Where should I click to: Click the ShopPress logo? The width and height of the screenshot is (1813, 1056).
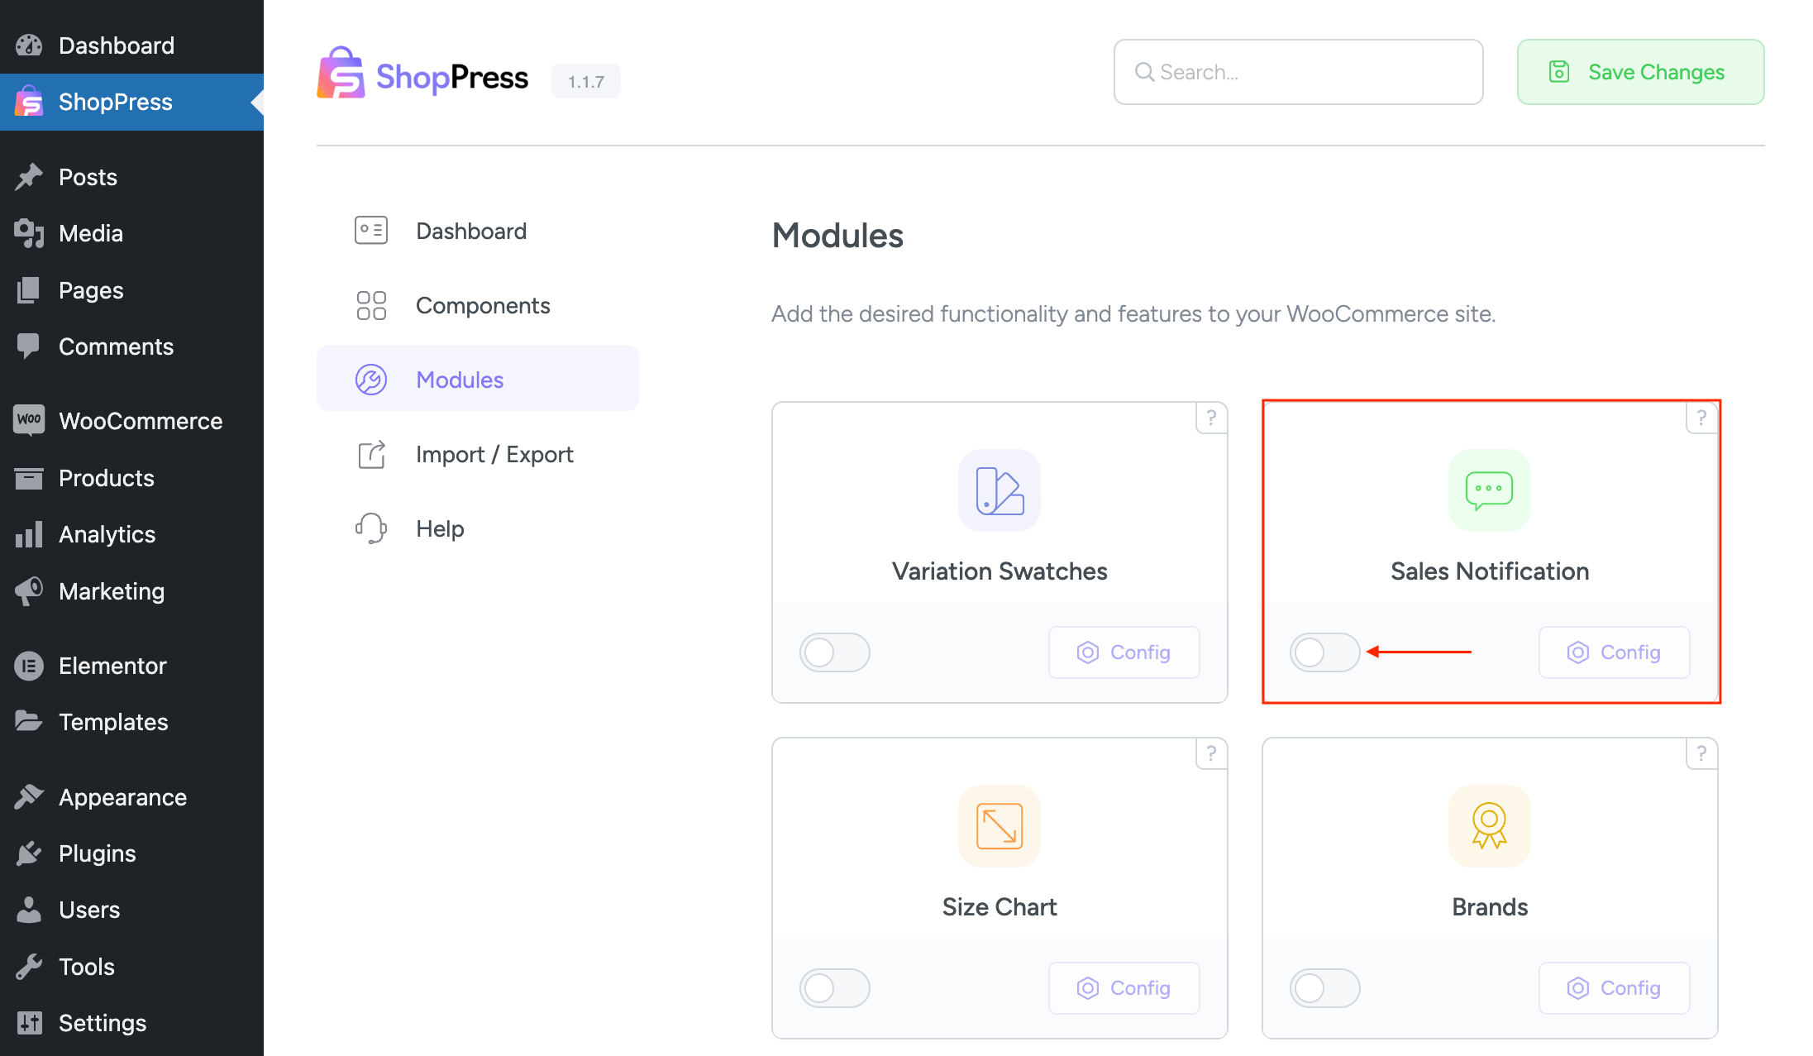tap(423, 74)
